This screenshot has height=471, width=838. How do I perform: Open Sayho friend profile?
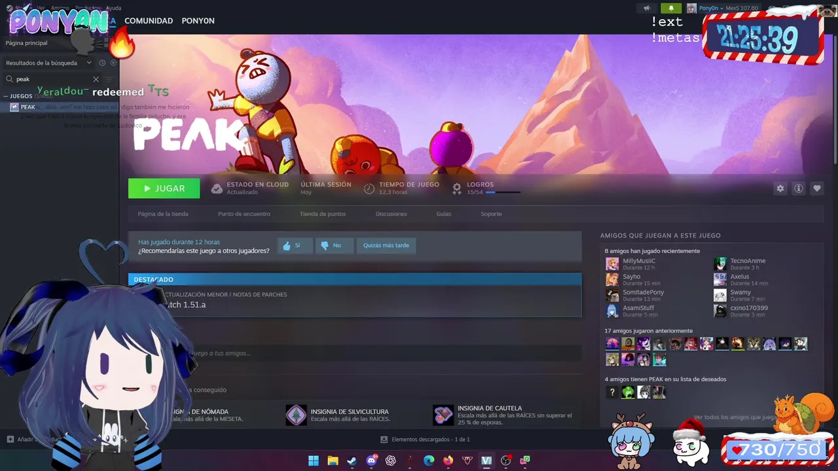tap(632, 277)
